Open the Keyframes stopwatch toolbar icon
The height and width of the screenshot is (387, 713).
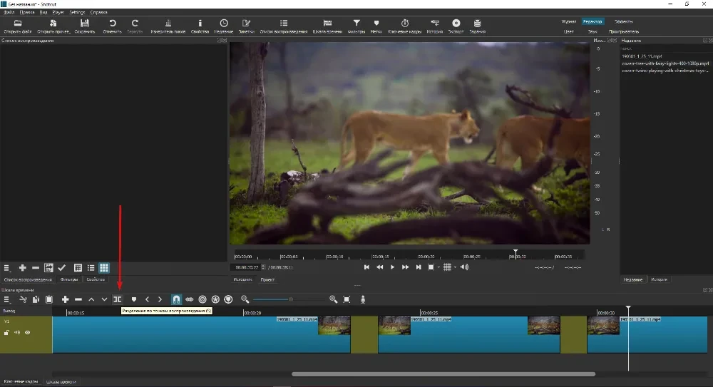[405, 26]
